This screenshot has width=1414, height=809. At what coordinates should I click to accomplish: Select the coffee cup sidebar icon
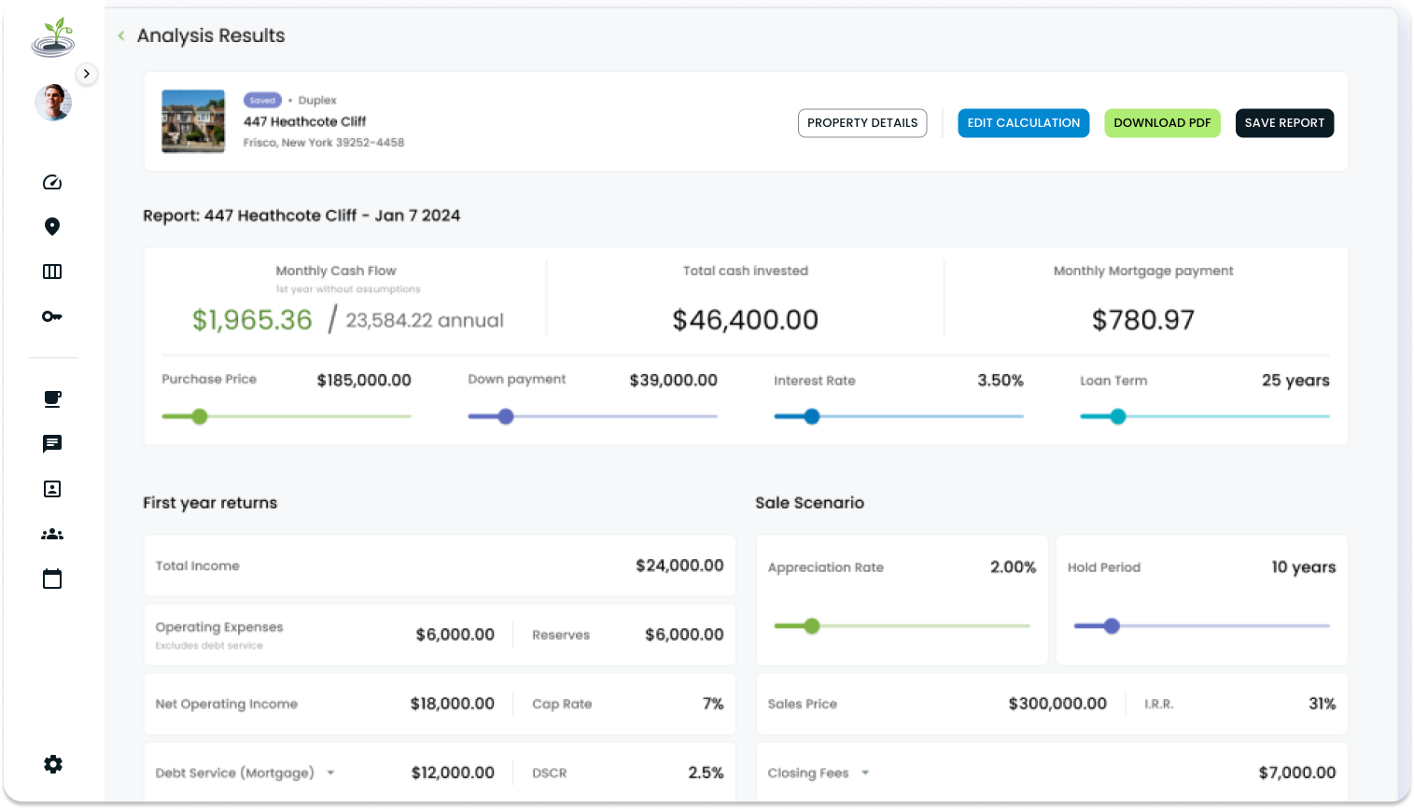(52, 398)
